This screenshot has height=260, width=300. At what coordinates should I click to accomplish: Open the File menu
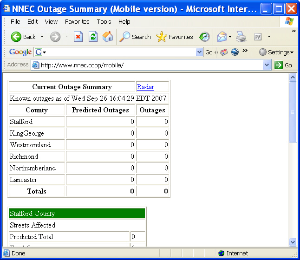15,21
